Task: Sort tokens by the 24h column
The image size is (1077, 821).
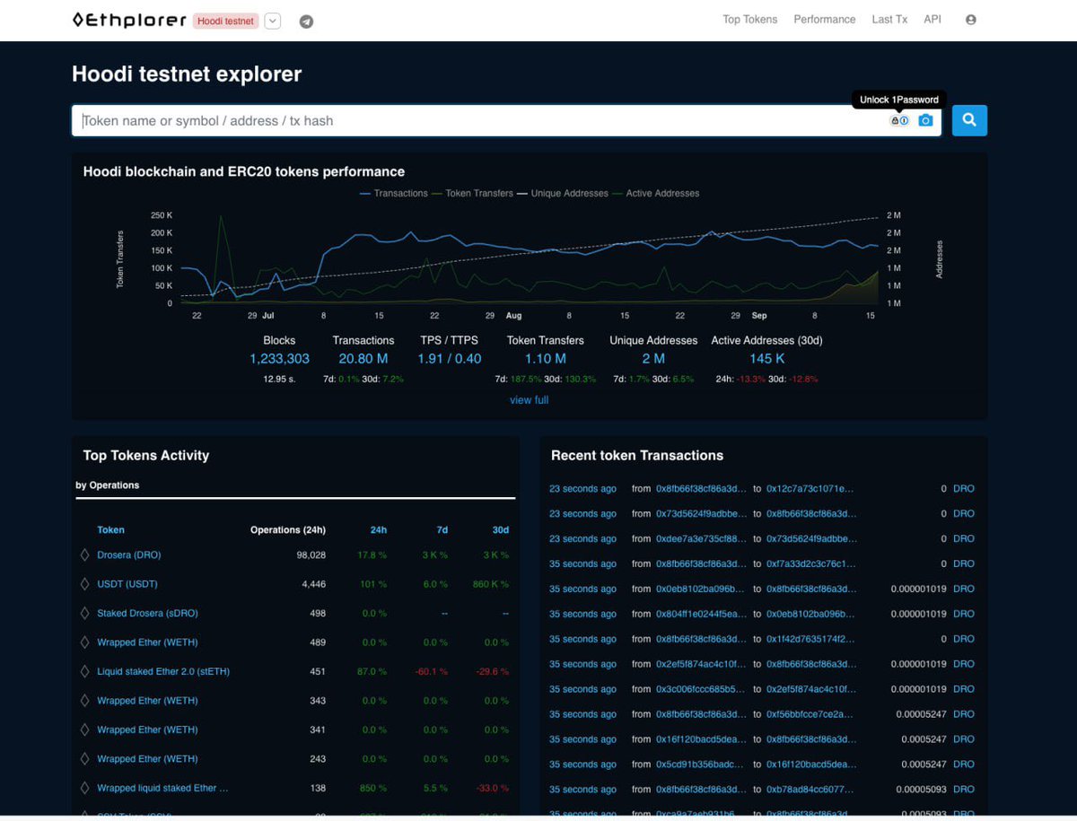Action: (x=379, y=530)
